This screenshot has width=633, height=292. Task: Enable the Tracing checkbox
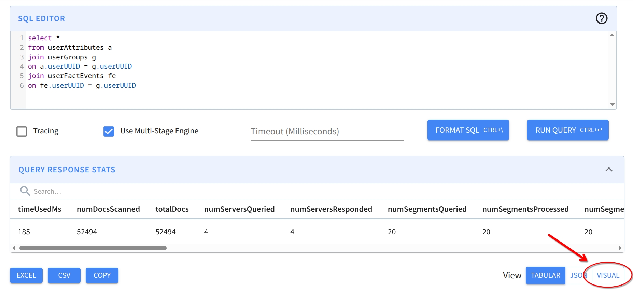coord(22,131)
